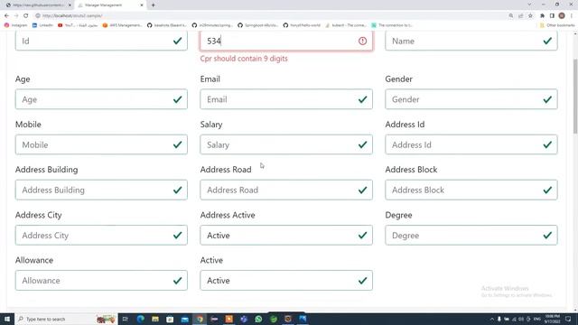Click the taskbar clock
Screen dimensions: 578x325
click(x=552, y=319)
